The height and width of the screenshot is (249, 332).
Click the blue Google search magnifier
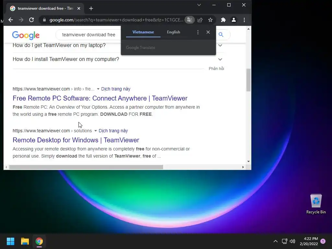(x=221, y=34)
